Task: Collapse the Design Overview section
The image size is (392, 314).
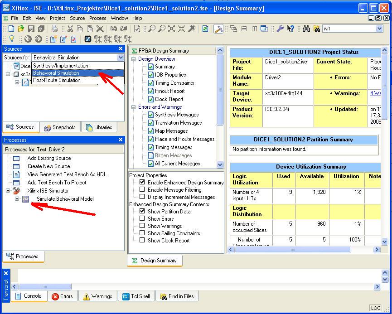Action: pyautogui.click(x=134, y=59)
